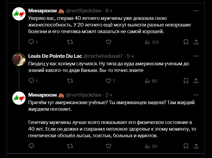Click Минархизм avatar on the last tweet
The height and width of the screenshot is (158, 212).
tap(19, 98)
